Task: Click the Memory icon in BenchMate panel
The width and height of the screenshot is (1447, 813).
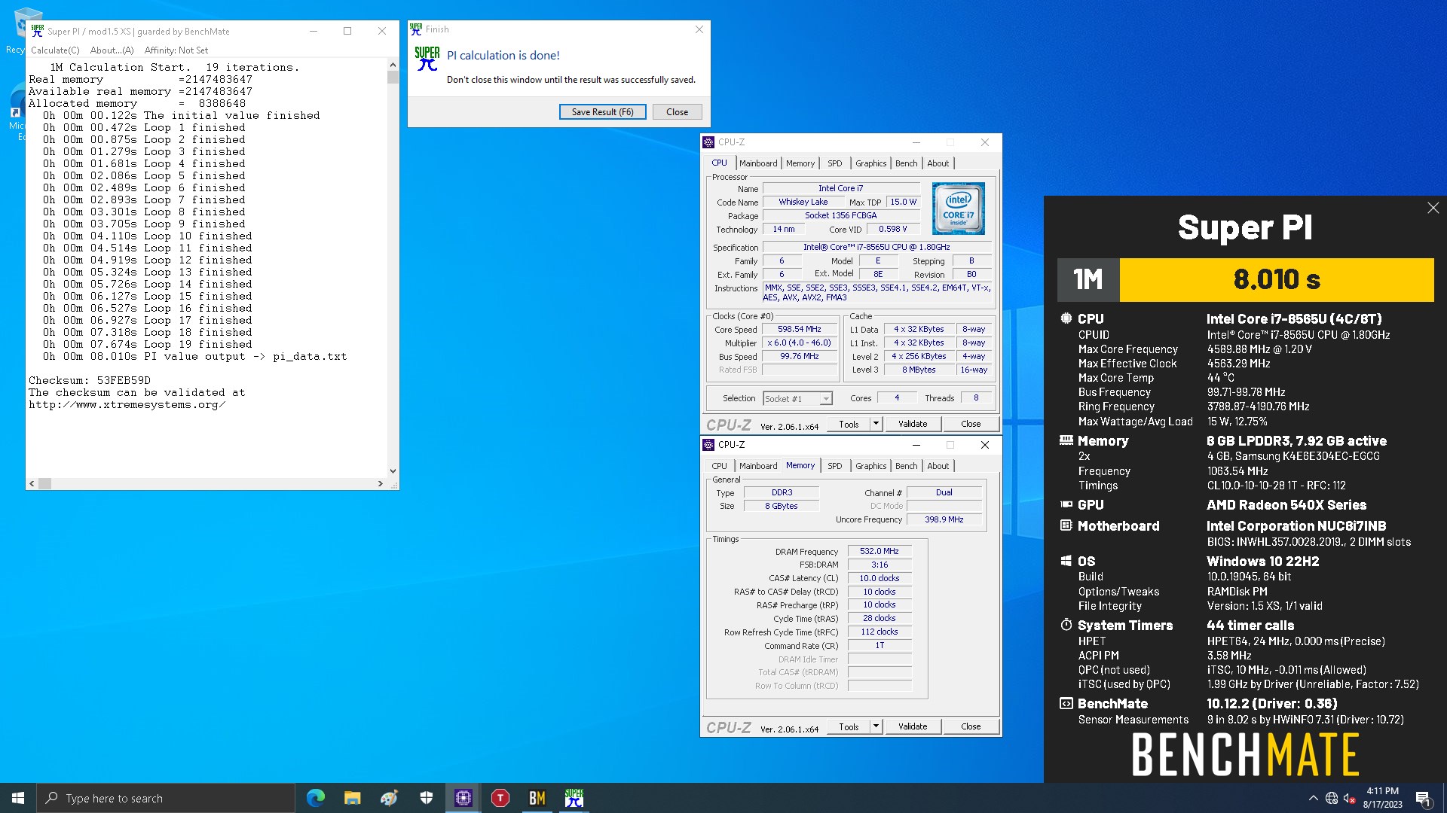Action: (x=1066, y=440)
